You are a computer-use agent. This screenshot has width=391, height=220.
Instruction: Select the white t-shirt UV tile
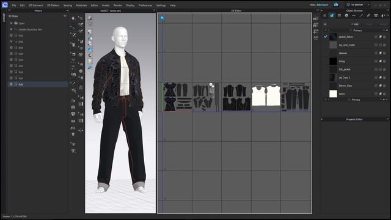tap(266, 96)
